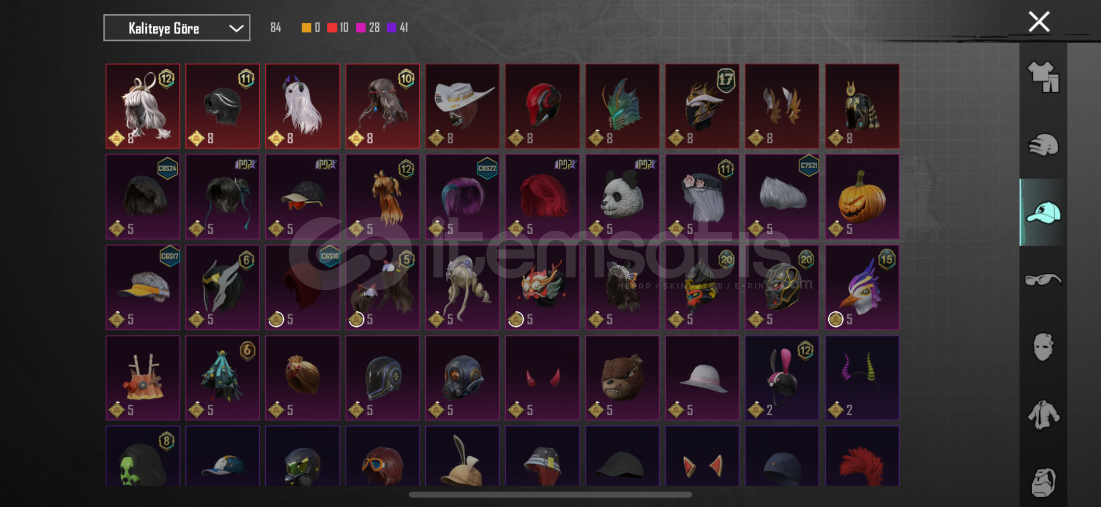Select the red devil horns item
This screenshot has width=1101, height=507.
coord(542,378)
